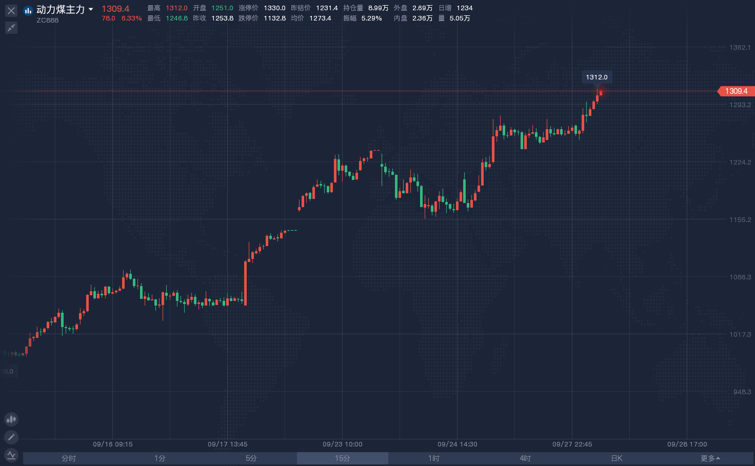The height and width of the screenshot is (466, 755).
Task: Switch to the 分时 tab
Action: [69, 458]
